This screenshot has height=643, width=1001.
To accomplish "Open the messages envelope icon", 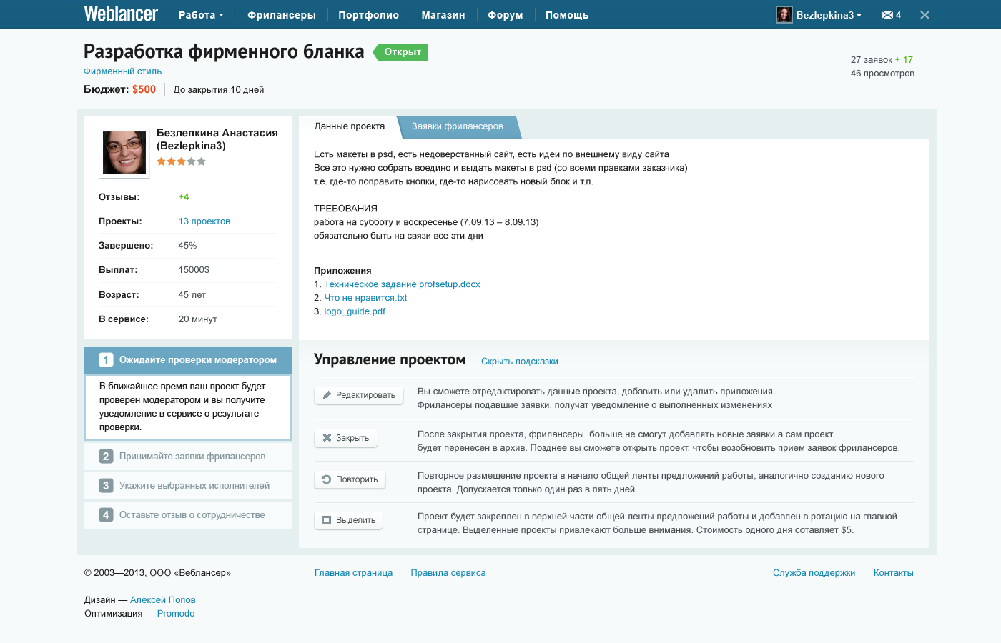I will (887, 15).
